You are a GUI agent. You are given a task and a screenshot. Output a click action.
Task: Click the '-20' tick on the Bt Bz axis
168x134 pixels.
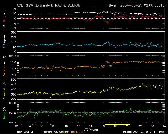coord(13,28)
